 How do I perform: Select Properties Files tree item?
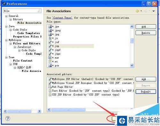27,37
